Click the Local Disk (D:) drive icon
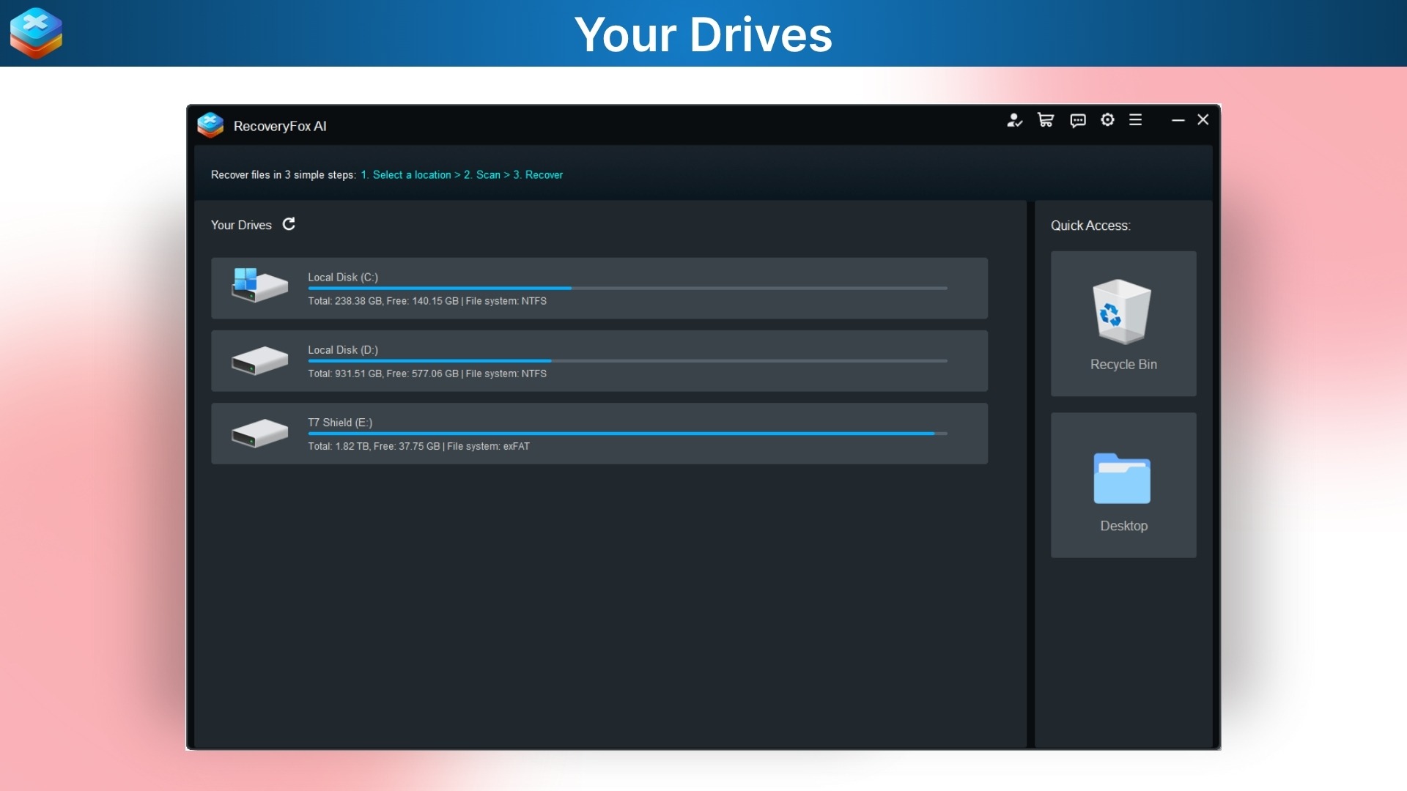Viewport: 1407px width, 791px height. (259, 360)
